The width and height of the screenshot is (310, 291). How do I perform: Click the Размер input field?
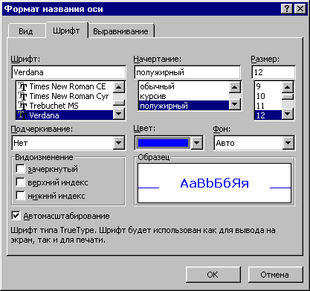click(x=274, y=72)
